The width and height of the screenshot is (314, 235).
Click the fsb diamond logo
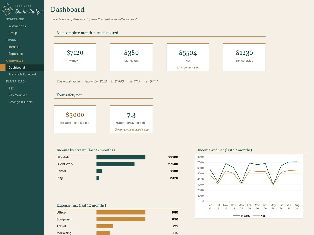point(7,10)
